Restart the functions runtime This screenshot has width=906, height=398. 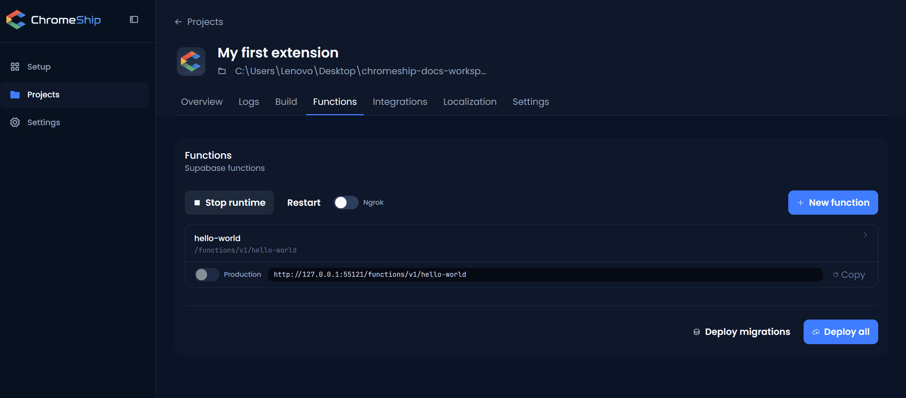click(x=304, y=203)
